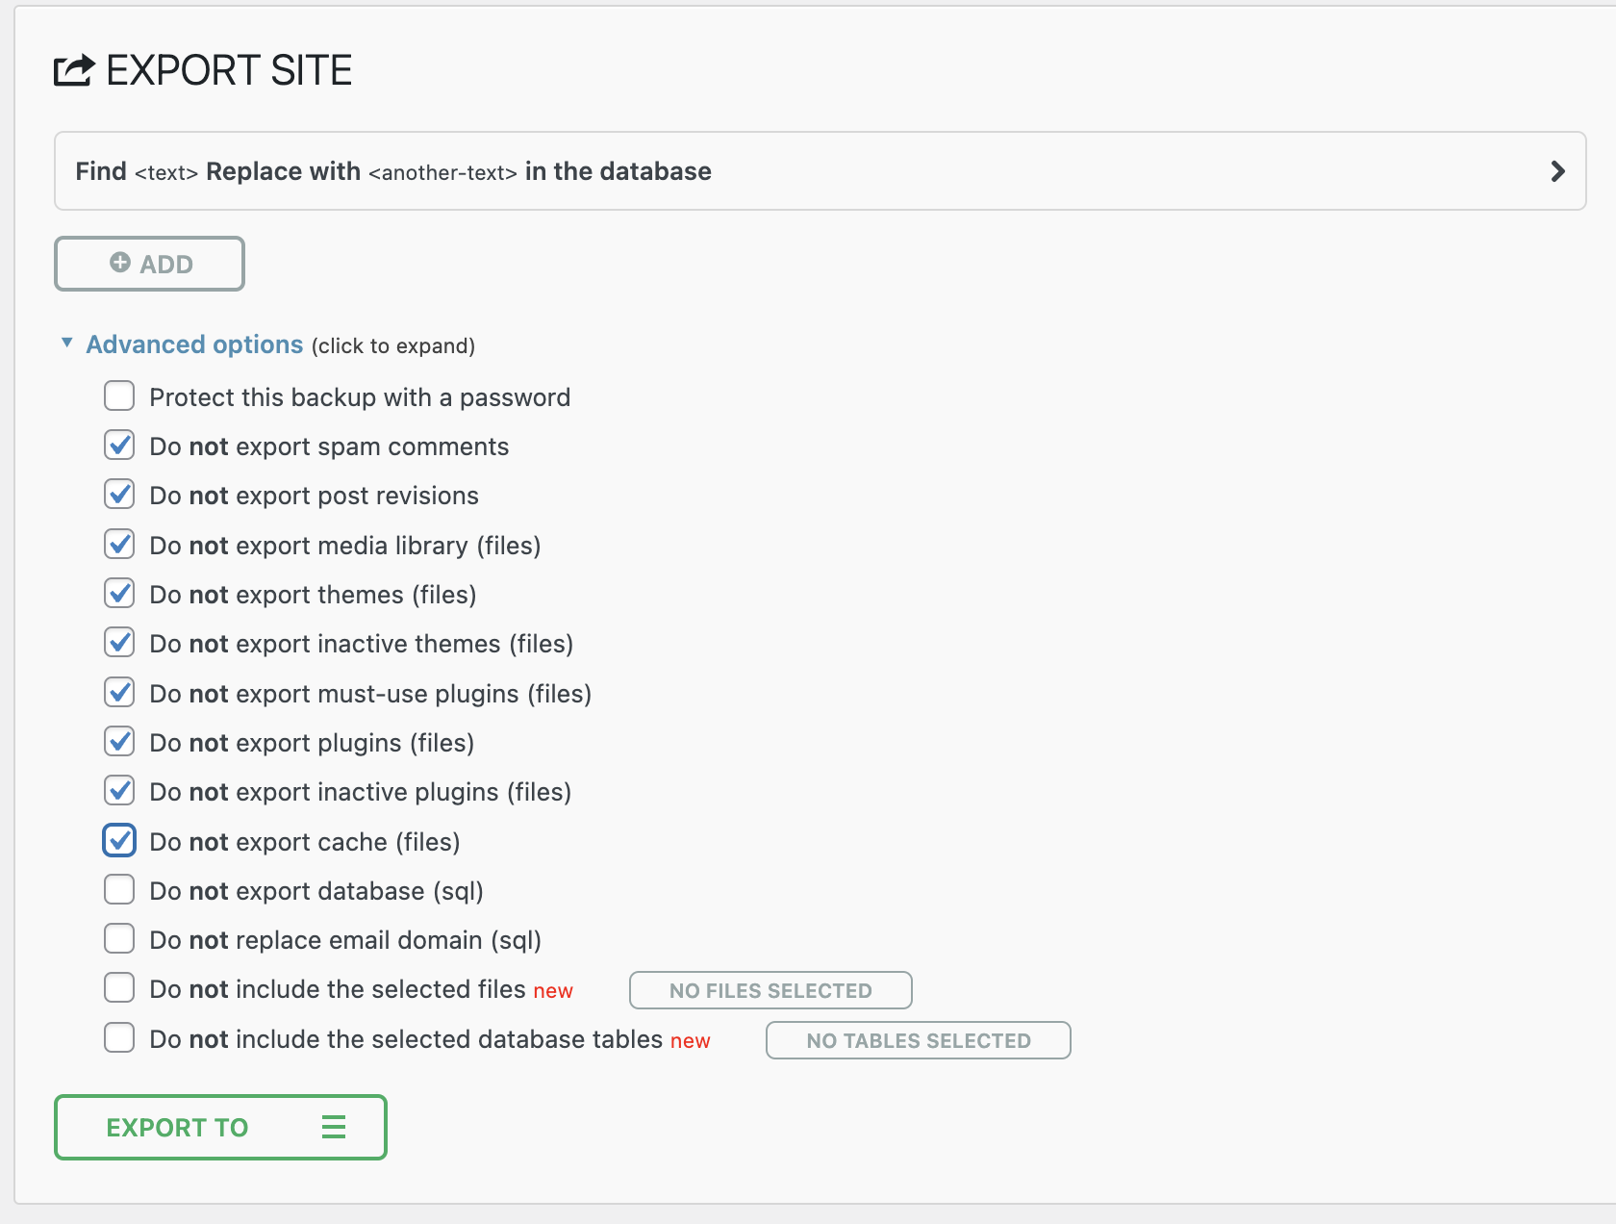Image resolution: width=1616 pixels, height=1224 pixels.
Task: Click the NO FILES SELECTED button
Action: click(770, 990)
